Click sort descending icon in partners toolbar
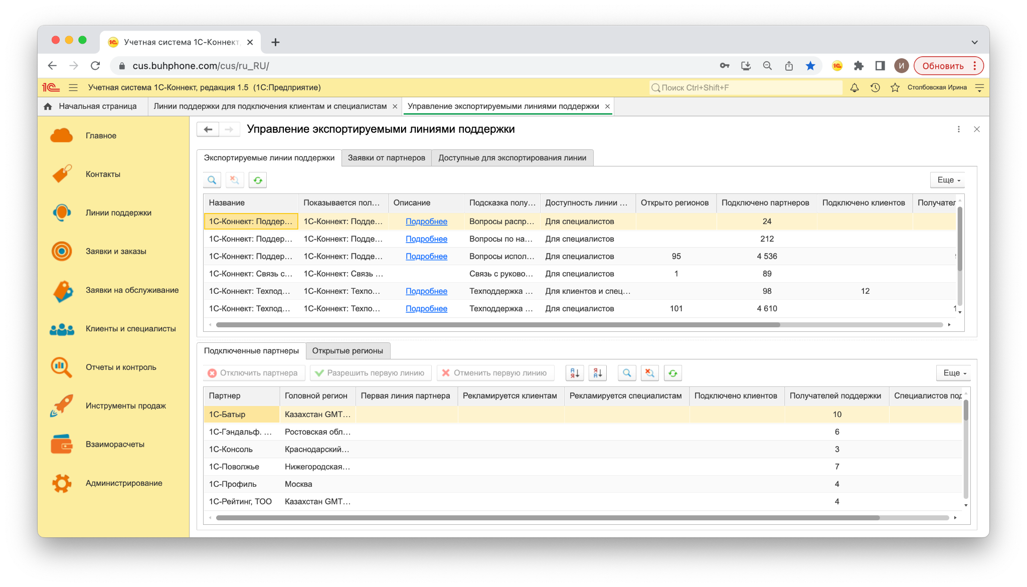Viewport: 1027px width, 587px height. (598, 373)
